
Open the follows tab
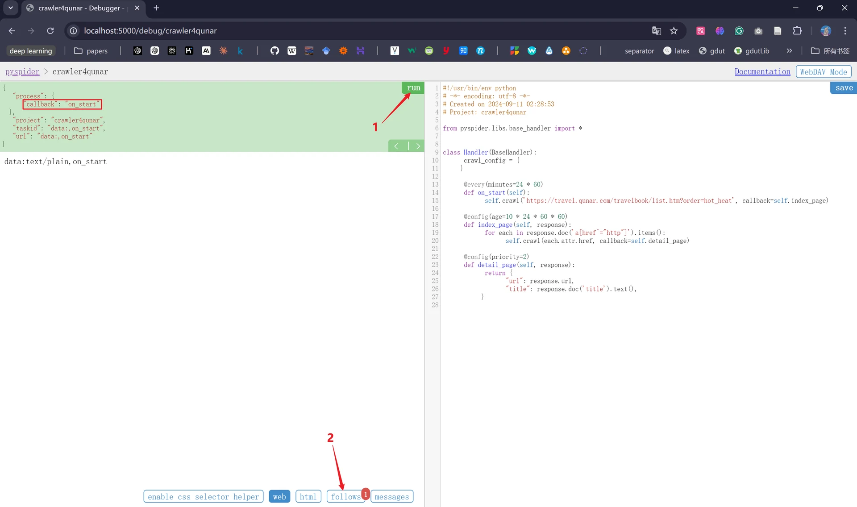click(346, 497)
